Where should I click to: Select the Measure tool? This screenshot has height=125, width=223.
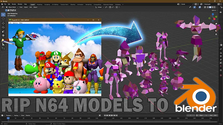click(x=3, y=44)
